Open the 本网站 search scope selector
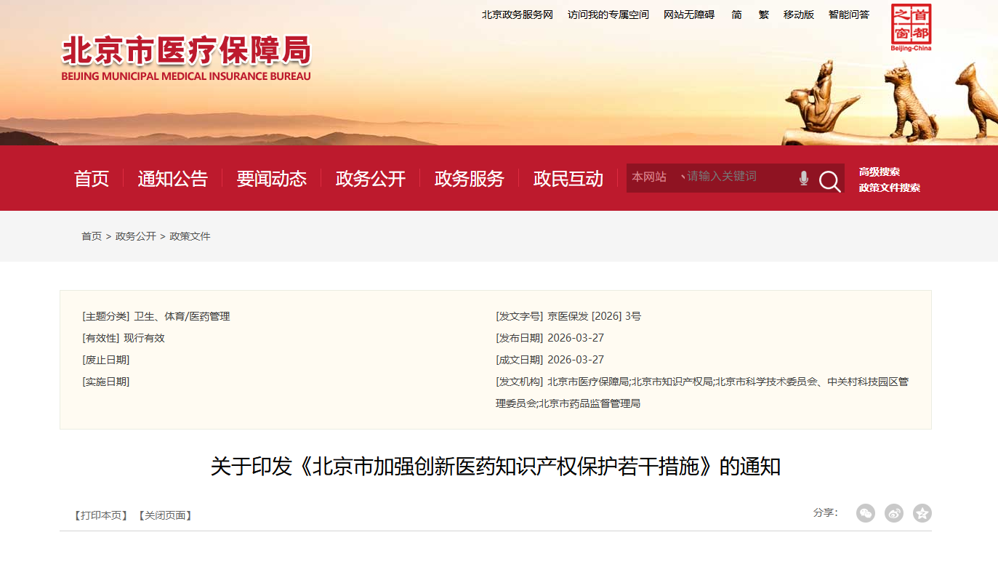Image resolution: width=998 pixels, height=564 pixels. coord(649,177)
